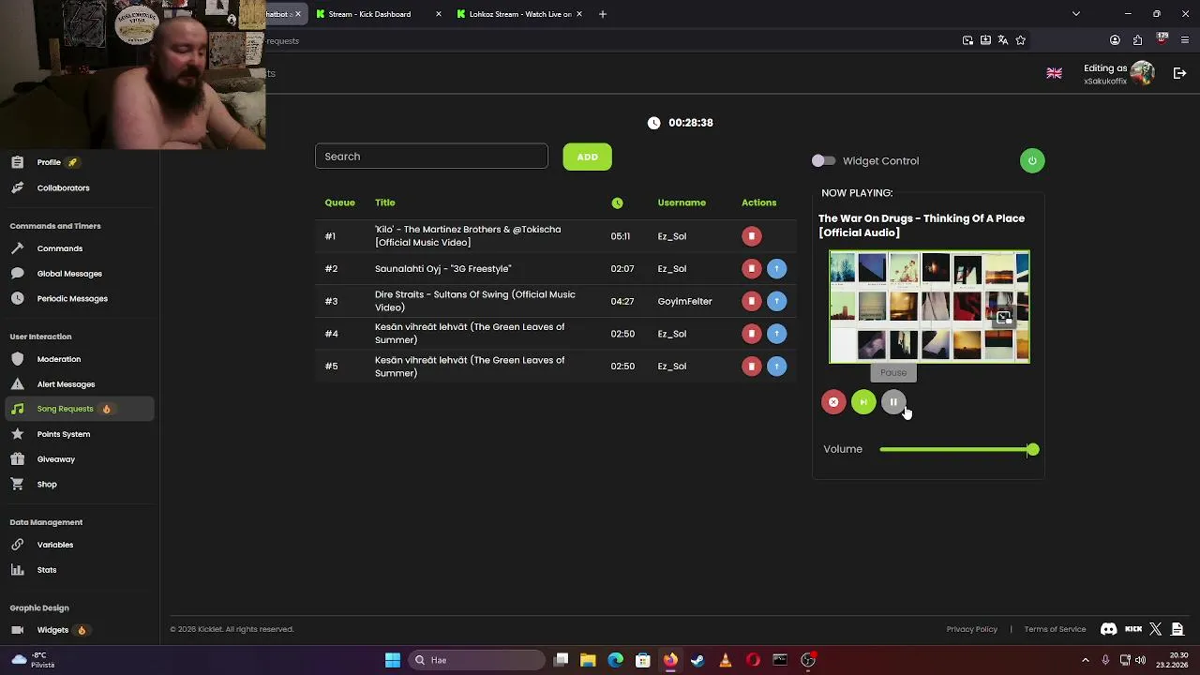This screenshot has height=675, width=1200.
Task: Toggle the Widget Control switch
Action: click(x=823, y=161)
